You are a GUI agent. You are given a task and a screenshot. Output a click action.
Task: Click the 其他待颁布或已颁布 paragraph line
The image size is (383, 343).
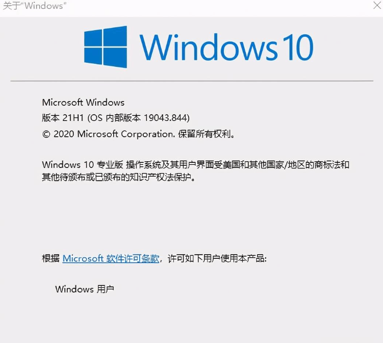click(x=119, y=177)
